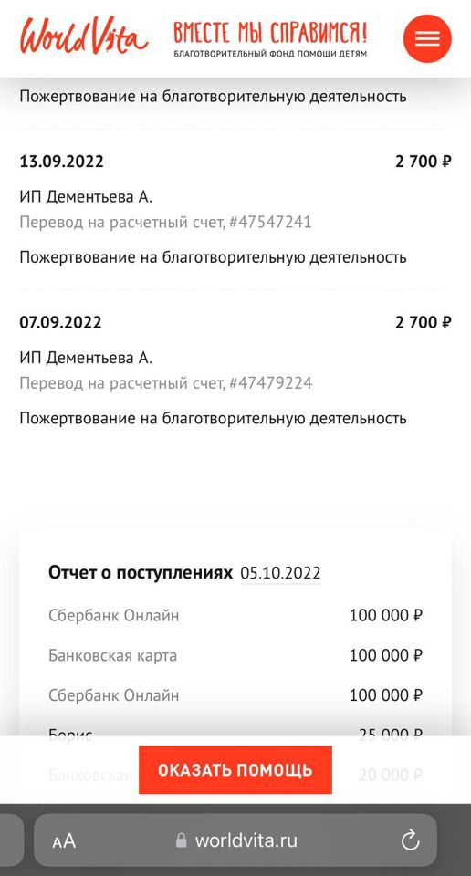Click the 2 700 ₽ amount for 13.09.2022
Screen dimensions: 471x876
(424, 162)
